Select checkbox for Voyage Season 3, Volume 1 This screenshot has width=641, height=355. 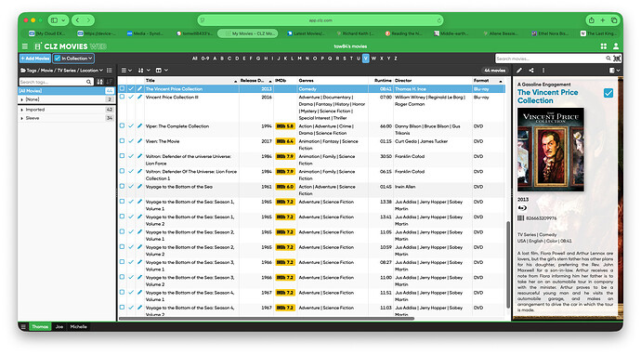[x=122, y=262]
